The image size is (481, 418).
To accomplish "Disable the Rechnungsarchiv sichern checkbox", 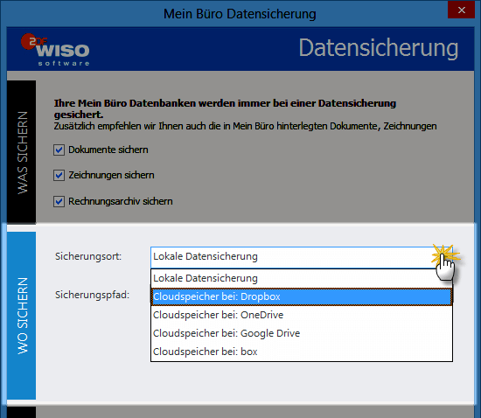I will pos(59,202).
